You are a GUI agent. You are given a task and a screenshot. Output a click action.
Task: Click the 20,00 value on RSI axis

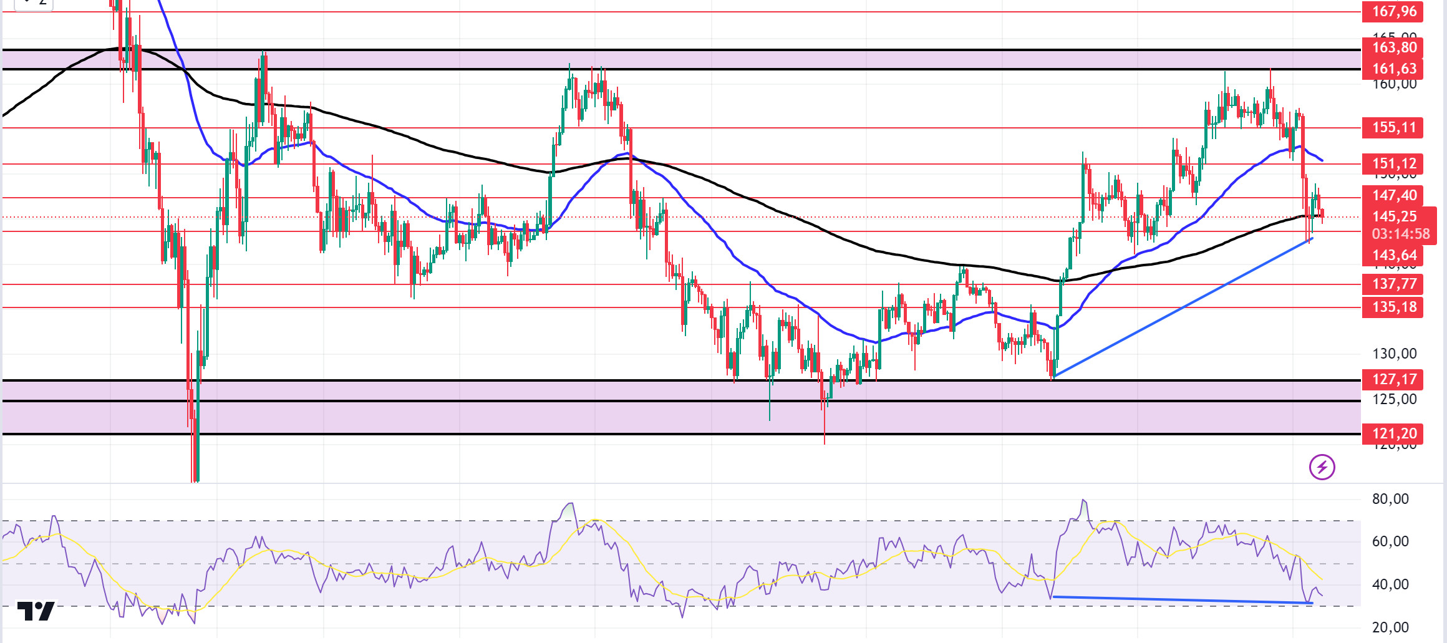click(1391, 627)
